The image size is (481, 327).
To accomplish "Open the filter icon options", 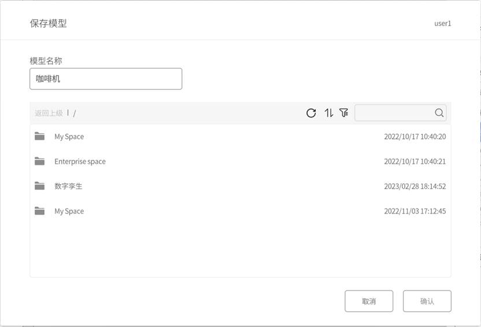I will click(x=344, y=113).
